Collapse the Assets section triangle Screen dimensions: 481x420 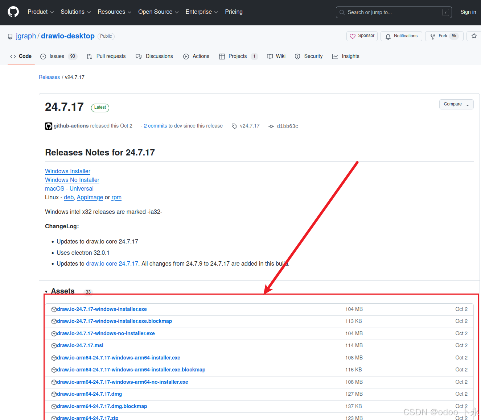(x=46, y=292)
